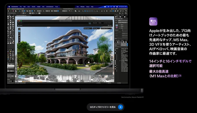Open the Model menu

(39, 7)
